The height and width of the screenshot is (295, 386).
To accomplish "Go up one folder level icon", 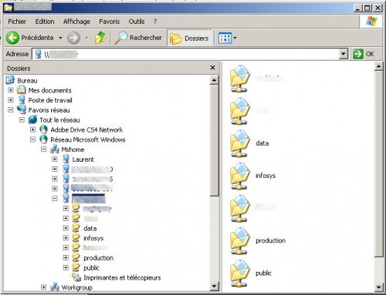I will [100, 38].
